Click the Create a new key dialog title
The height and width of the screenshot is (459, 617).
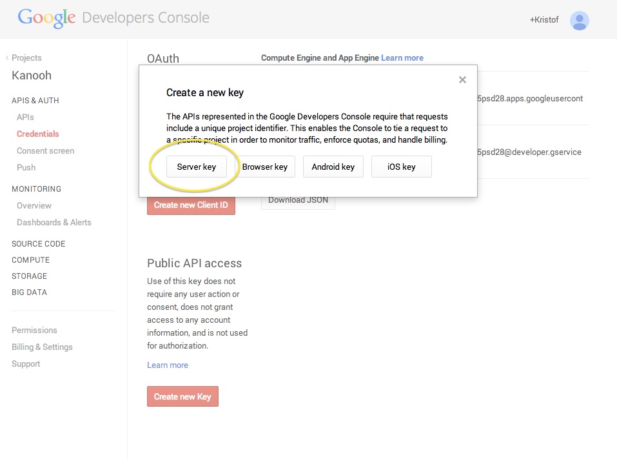coord(205,92)
